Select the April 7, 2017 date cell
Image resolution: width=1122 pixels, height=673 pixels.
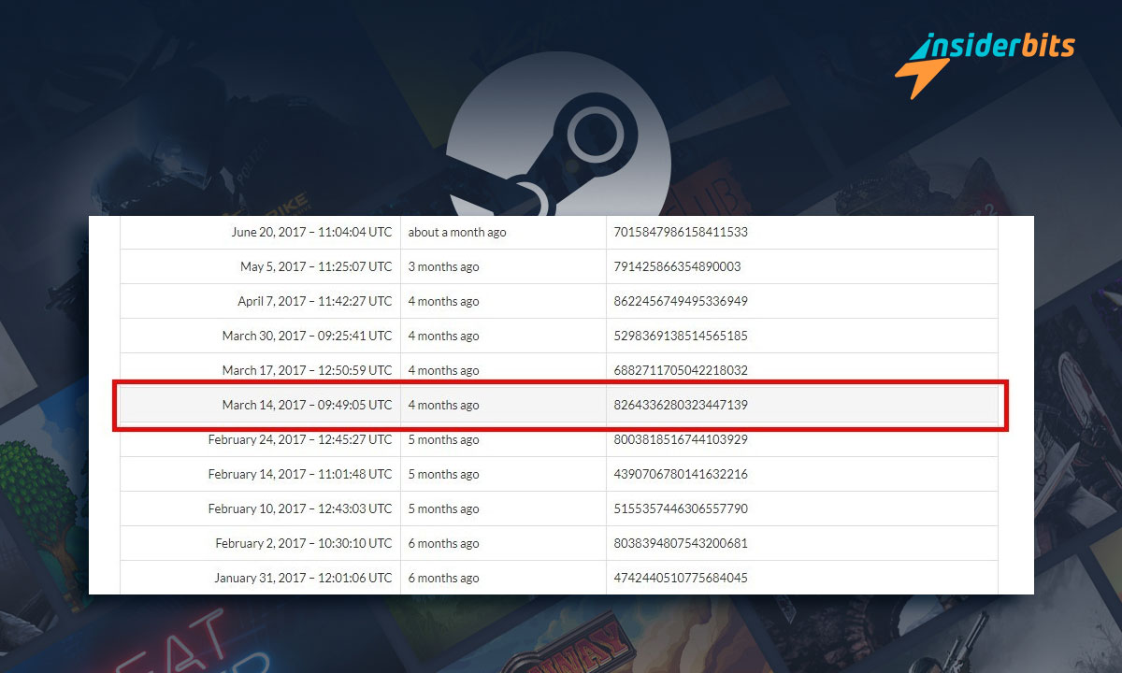314,301
